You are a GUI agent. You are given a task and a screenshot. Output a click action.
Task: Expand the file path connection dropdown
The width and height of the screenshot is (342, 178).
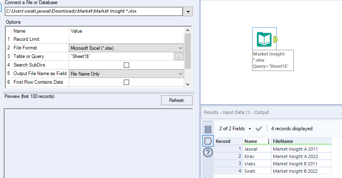[188, 11]
